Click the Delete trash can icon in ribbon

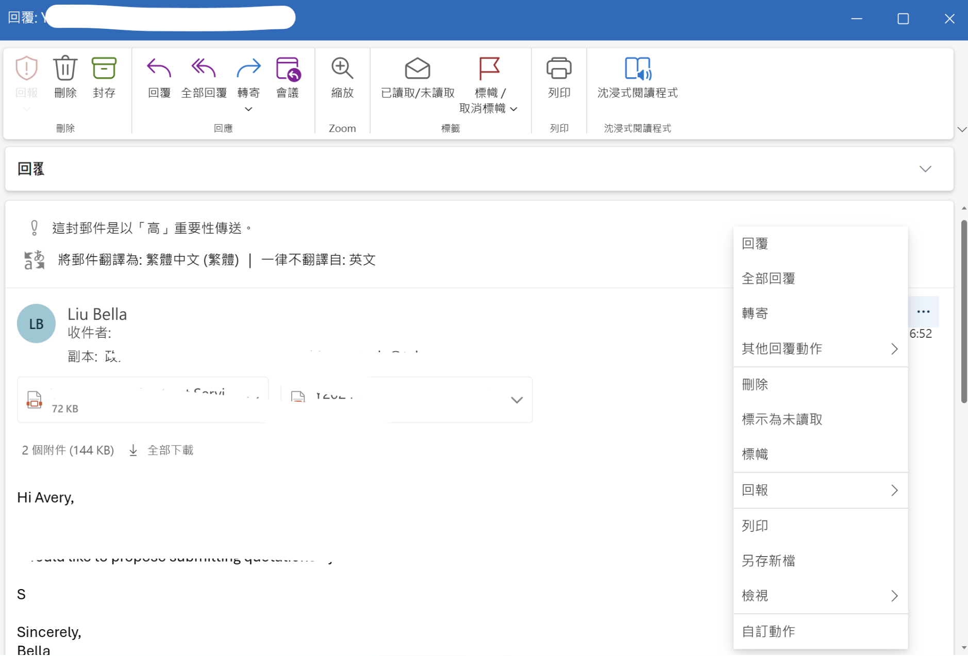click(65, 68)
